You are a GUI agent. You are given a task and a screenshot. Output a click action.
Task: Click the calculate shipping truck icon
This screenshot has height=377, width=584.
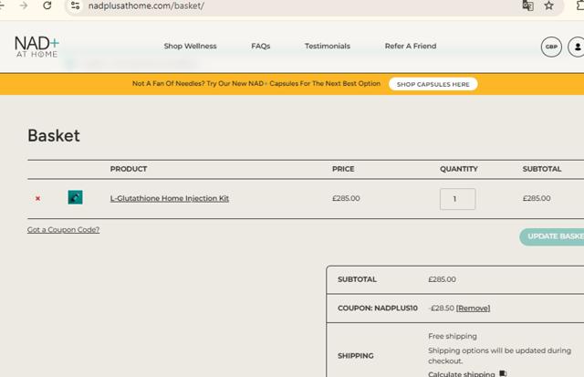(x=503, y=373)
